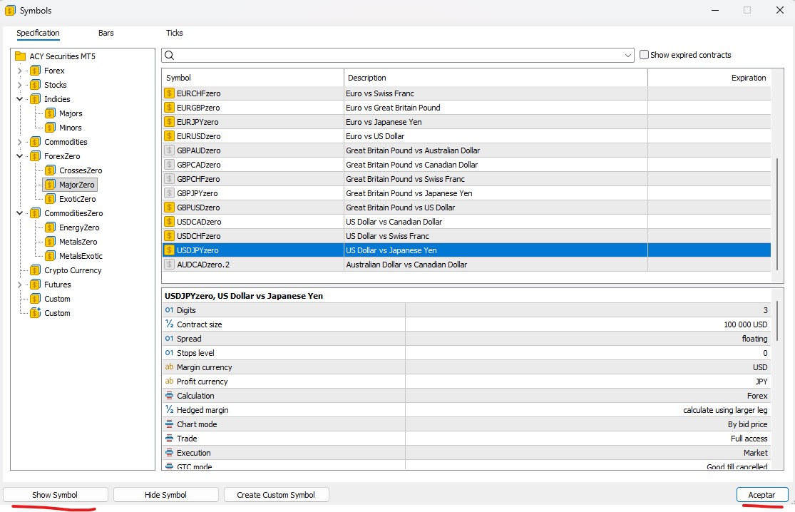Switch to the Ticks tab

(x=174, y=33)
